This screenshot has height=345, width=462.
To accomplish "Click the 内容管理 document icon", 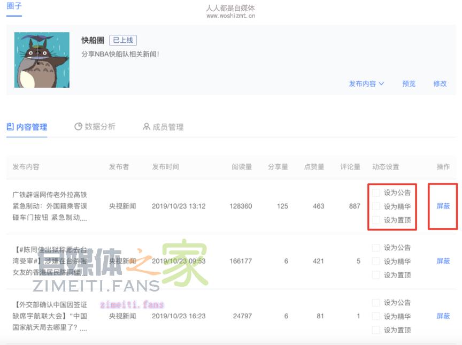I will [x=10, y=127].
